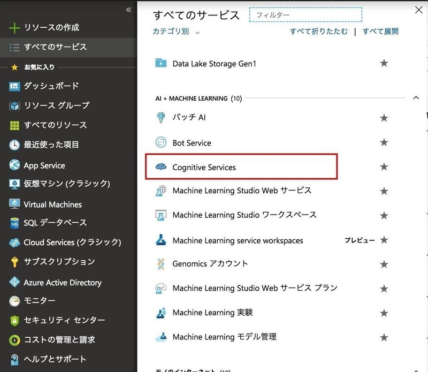Viewport: 428px width, 372px height.
Task: Click the リソース グループ cube icon
Action: [x=14, y=105]
